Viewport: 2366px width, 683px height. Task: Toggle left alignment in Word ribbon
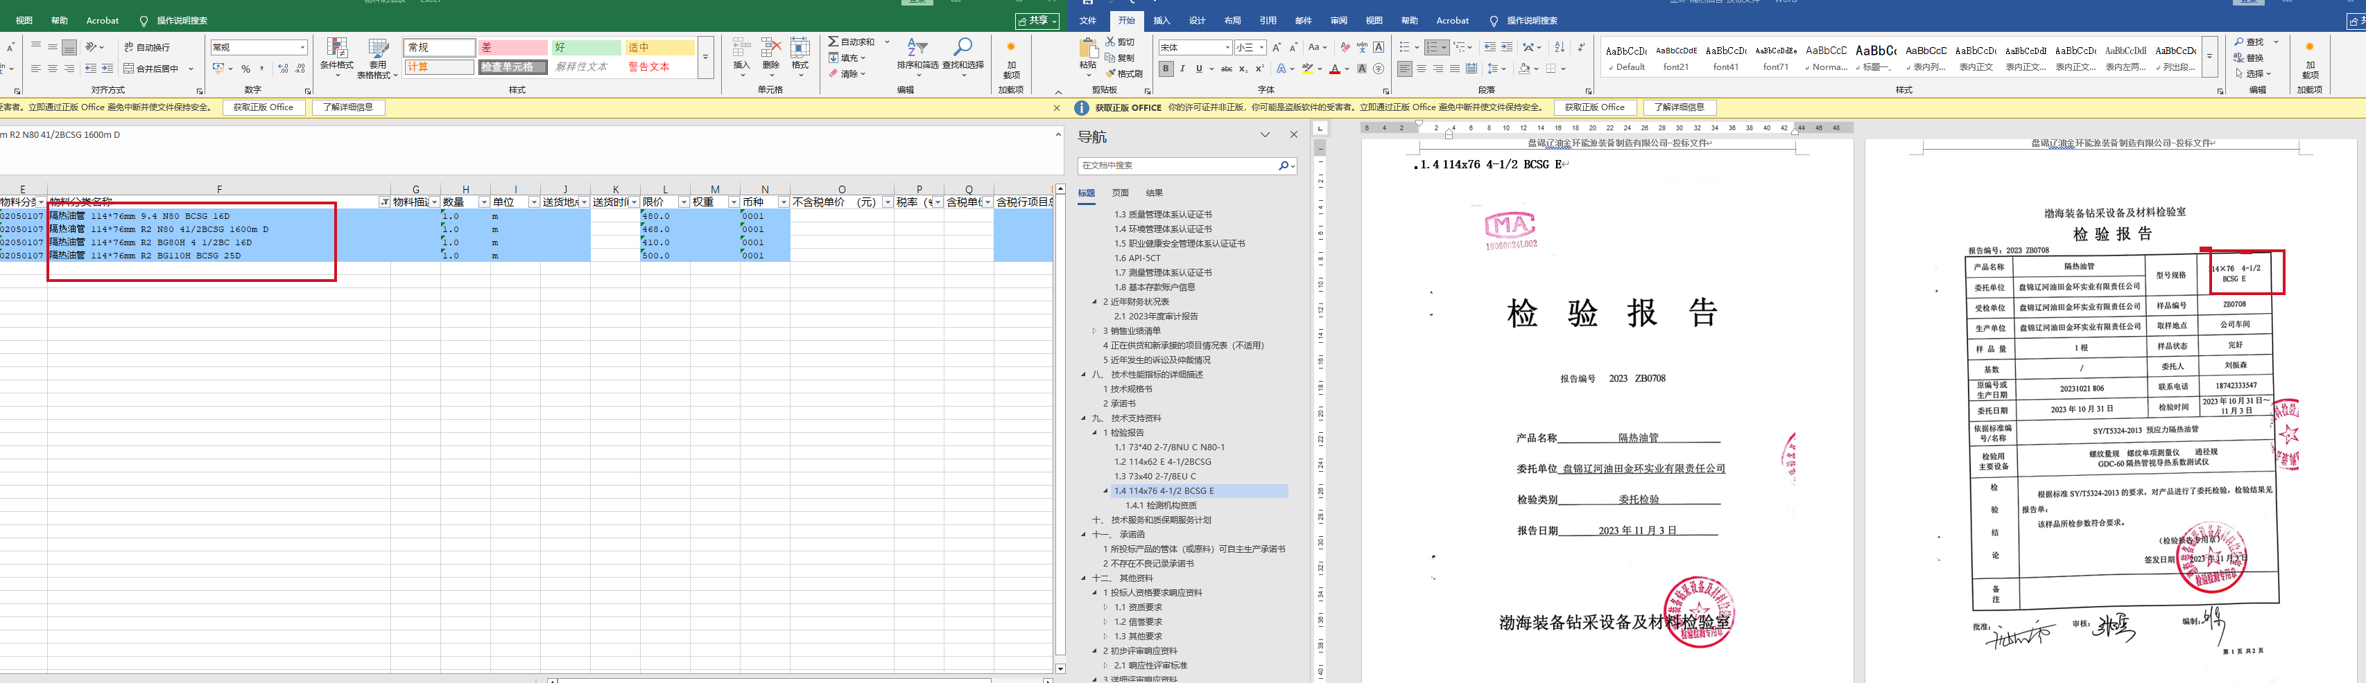pyautogui.click(x=1406, y=69)
